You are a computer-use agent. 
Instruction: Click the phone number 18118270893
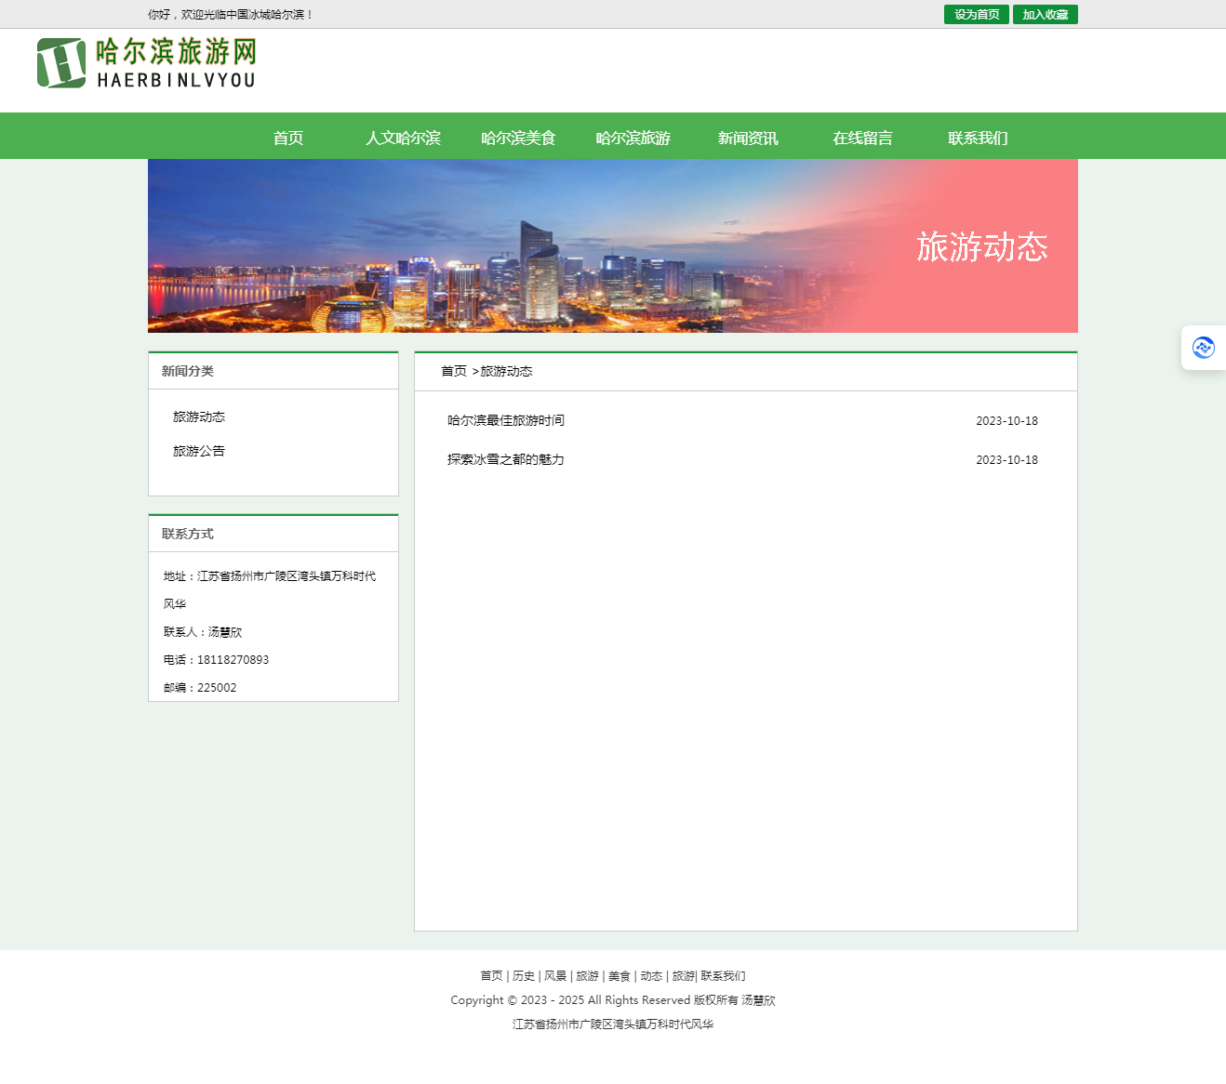click(233, 660)
